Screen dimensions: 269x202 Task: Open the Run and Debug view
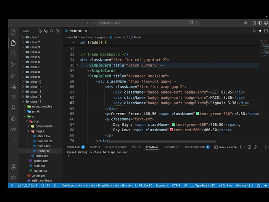pos(13,75)
